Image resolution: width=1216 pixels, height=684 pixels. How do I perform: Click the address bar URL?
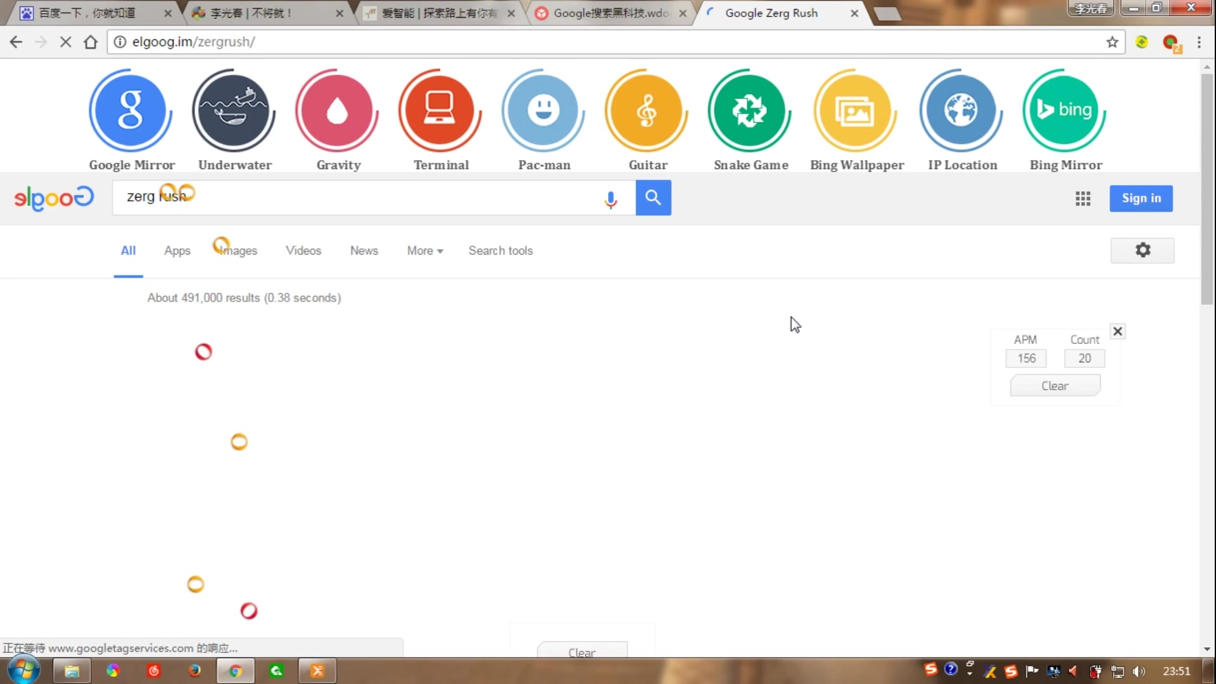(x=194, y=42)
